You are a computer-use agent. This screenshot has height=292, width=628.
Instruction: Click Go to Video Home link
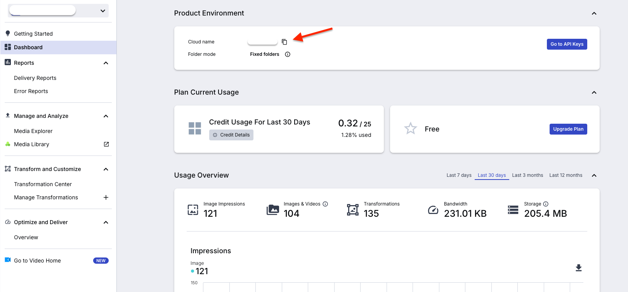tap(37, 261)
